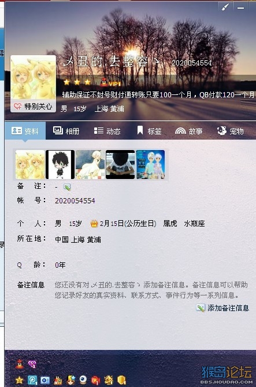This screenshot has width=256, height=387.
Task: Open the white dress anime photo thumbnail
Action: click(x=90, y=165)
